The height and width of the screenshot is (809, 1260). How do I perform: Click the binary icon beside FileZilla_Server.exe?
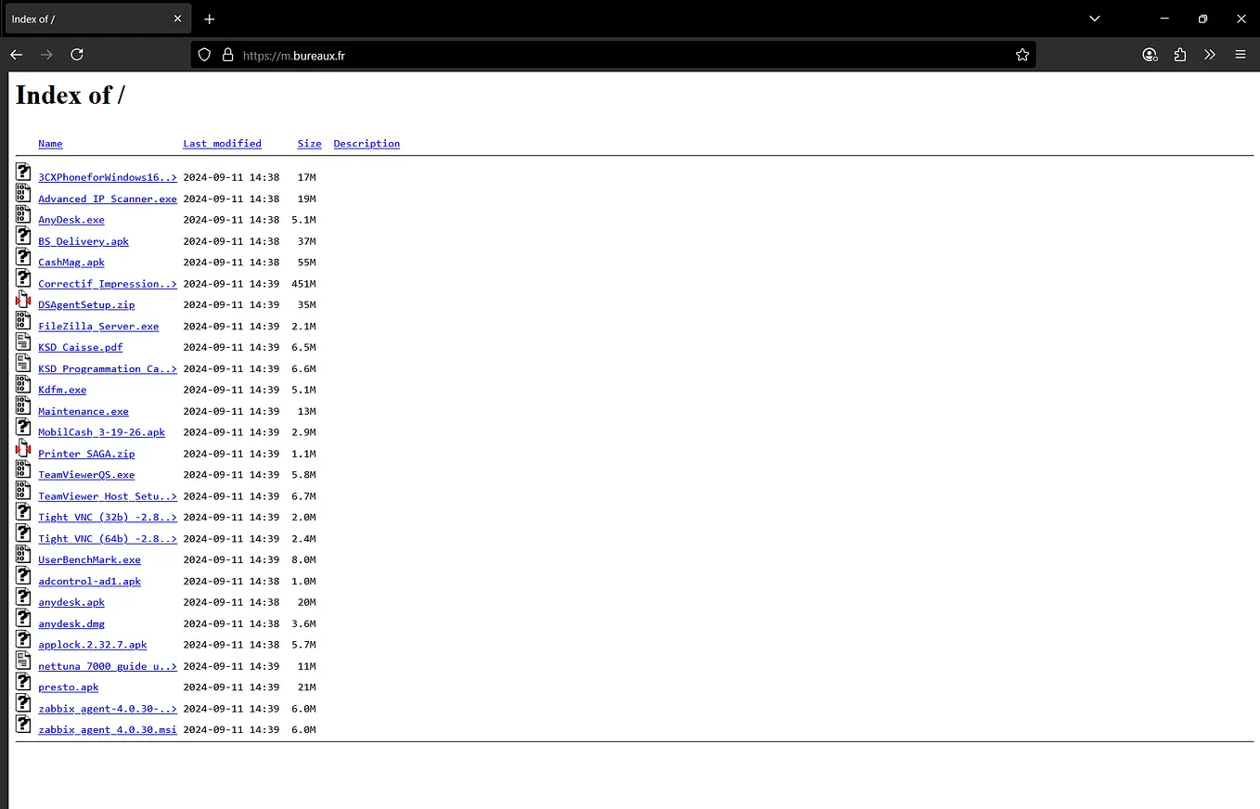pyautogui.click(x=23, y=321)
